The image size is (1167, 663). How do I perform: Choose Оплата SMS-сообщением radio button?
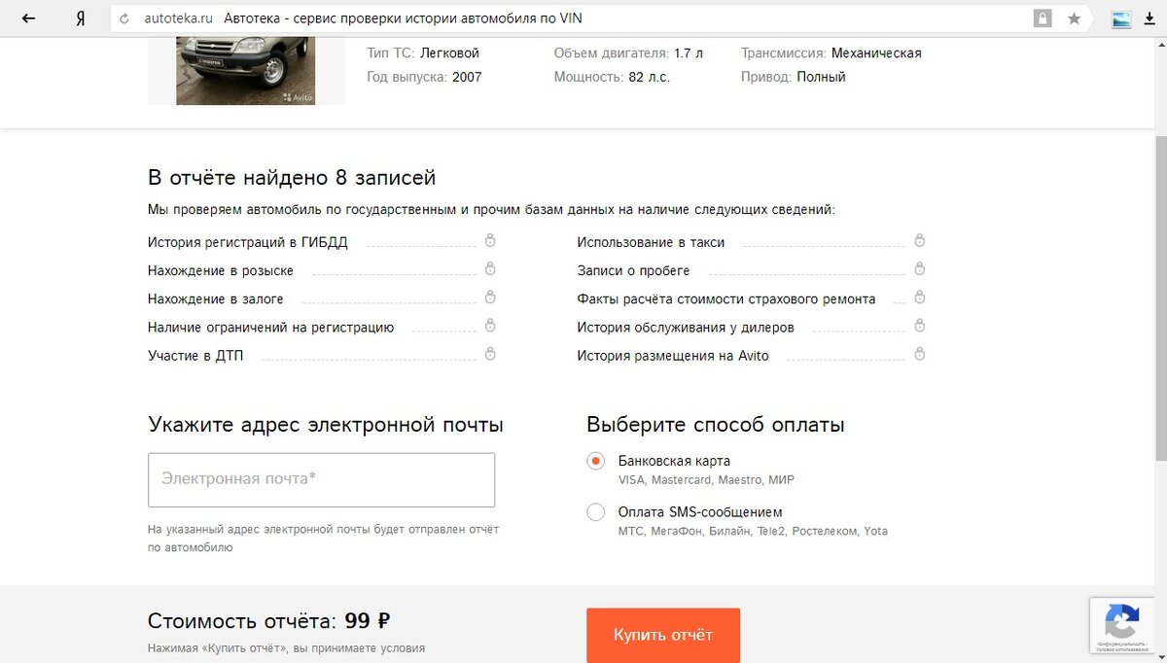596,511
